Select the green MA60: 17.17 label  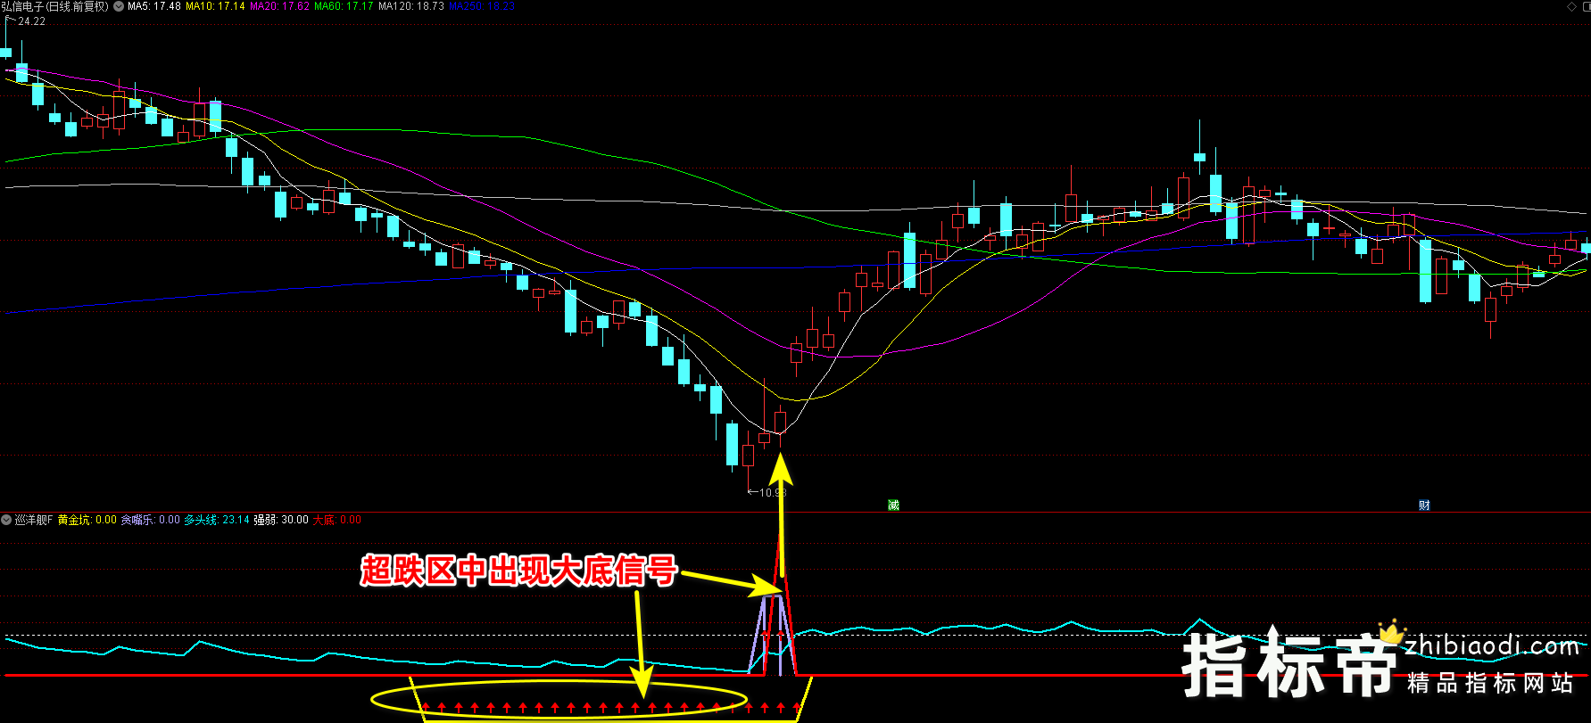tap(344, 6)
